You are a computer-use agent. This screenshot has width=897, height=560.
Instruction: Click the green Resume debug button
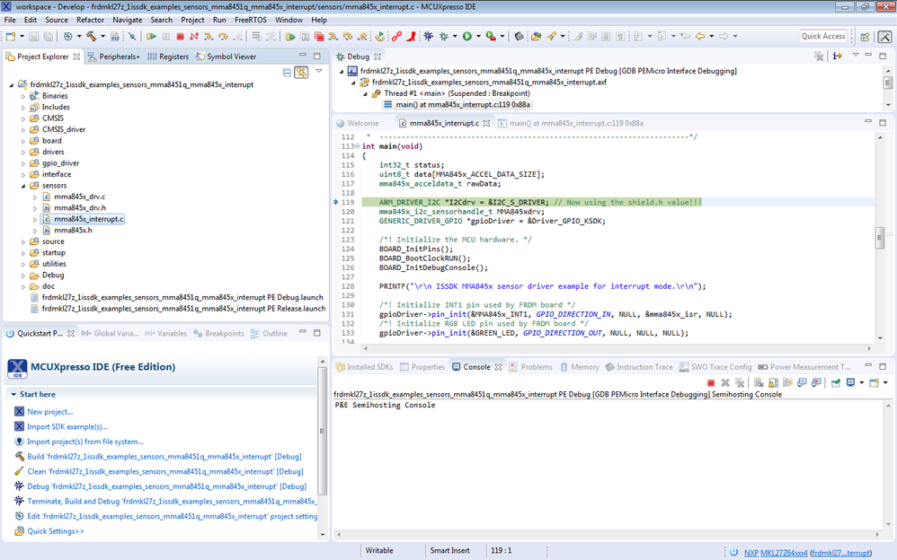(x=152, y=37)
